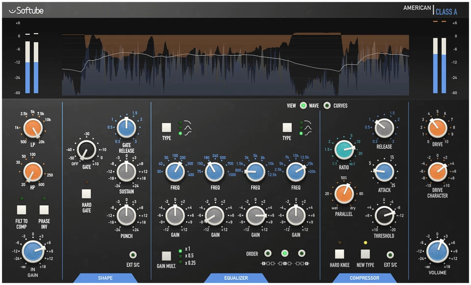Click the EQUALIZER section tab
The width and height of the screenshot is (471, 285).
pyautogui.click(x=236, y=278)
